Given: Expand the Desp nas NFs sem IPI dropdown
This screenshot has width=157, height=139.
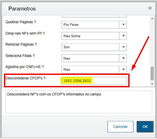Looking at the screenshot, I should [123, 36].
